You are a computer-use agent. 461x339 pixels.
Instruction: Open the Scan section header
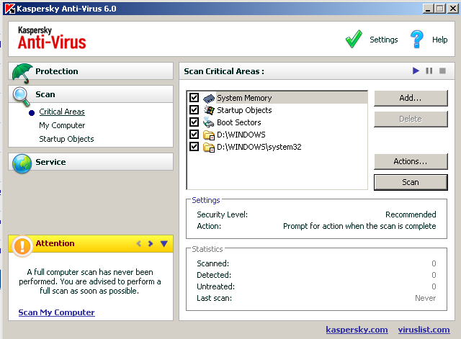click(x=91, y=94)
